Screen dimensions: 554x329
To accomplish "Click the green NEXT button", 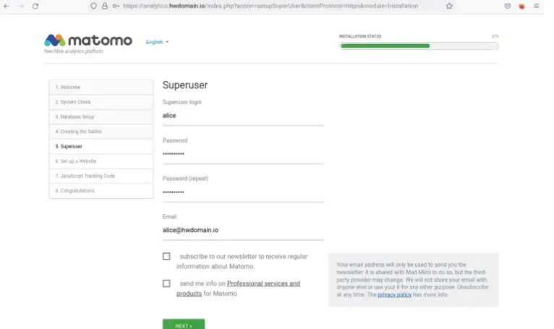I will [184, 325].
